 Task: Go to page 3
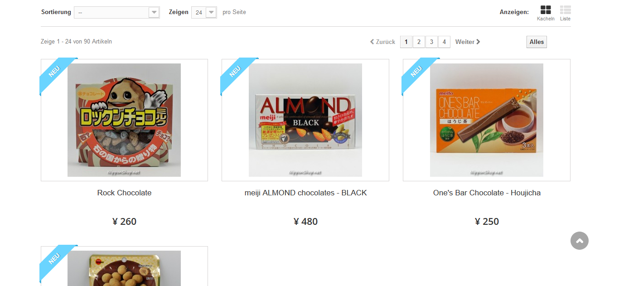point(431,42)
